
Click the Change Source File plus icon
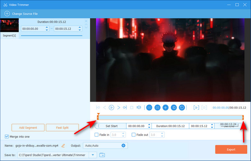point(7,14)
